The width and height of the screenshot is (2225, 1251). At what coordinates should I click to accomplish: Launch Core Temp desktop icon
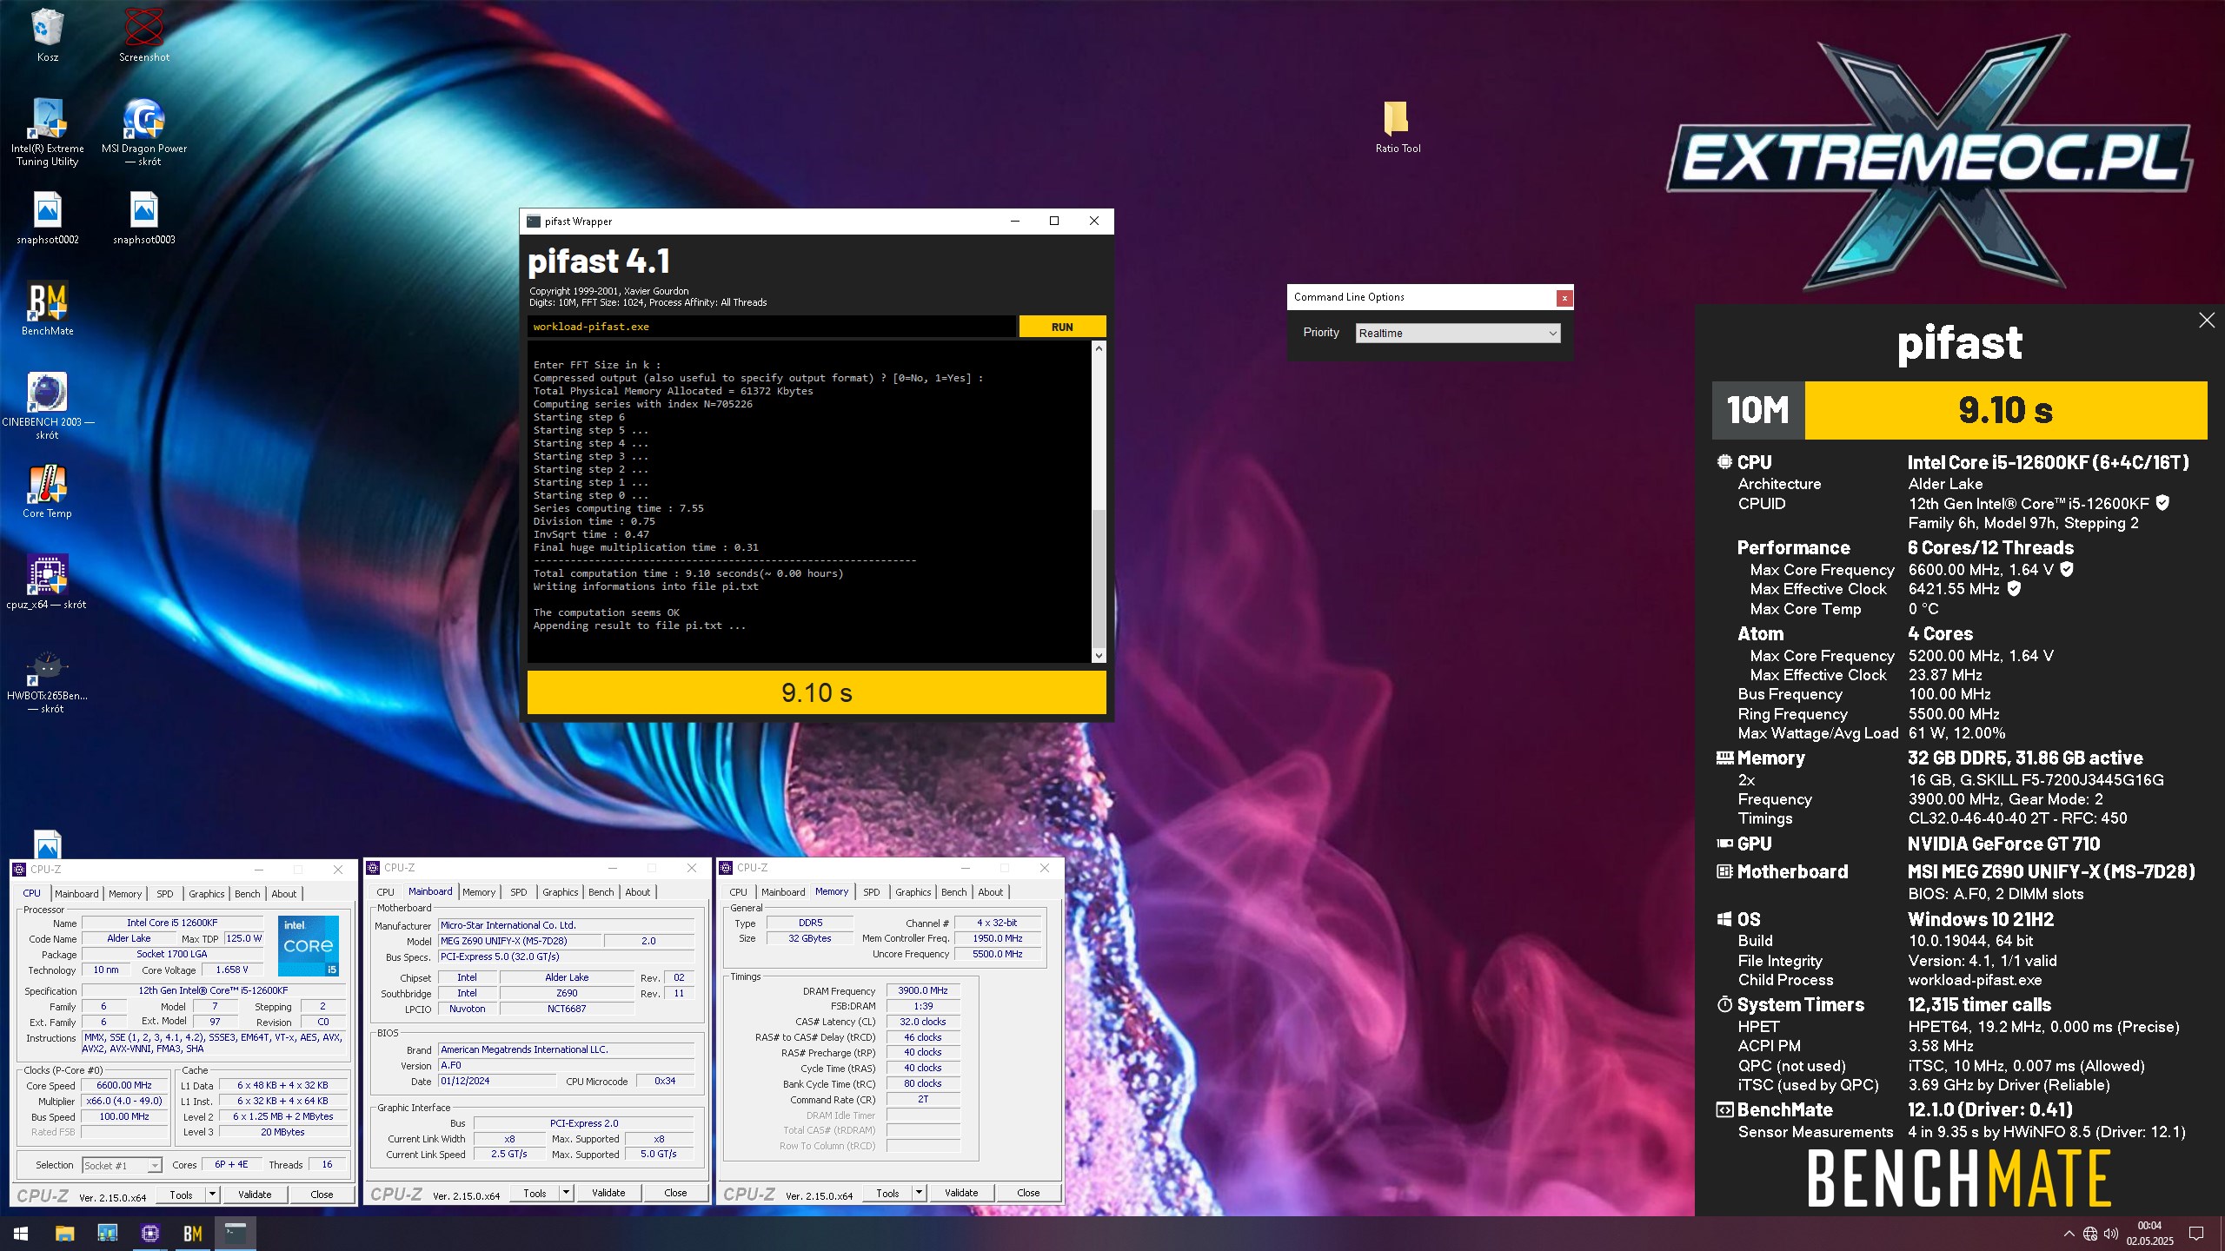(47, 493)
